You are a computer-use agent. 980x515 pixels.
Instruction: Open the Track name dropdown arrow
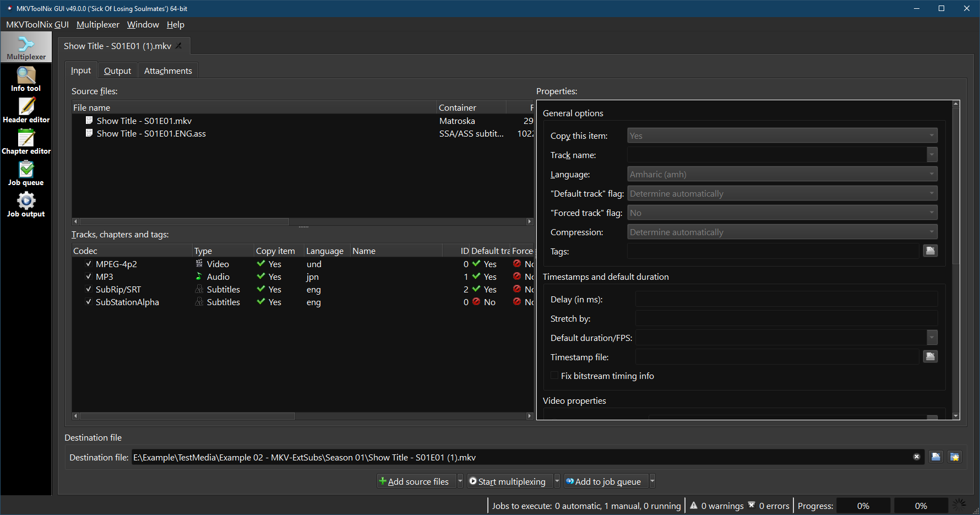(932, 155)
